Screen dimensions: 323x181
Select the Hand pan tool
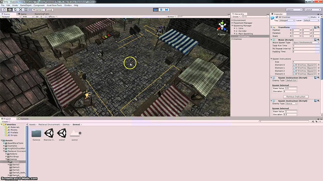click(x=4, y=10)
